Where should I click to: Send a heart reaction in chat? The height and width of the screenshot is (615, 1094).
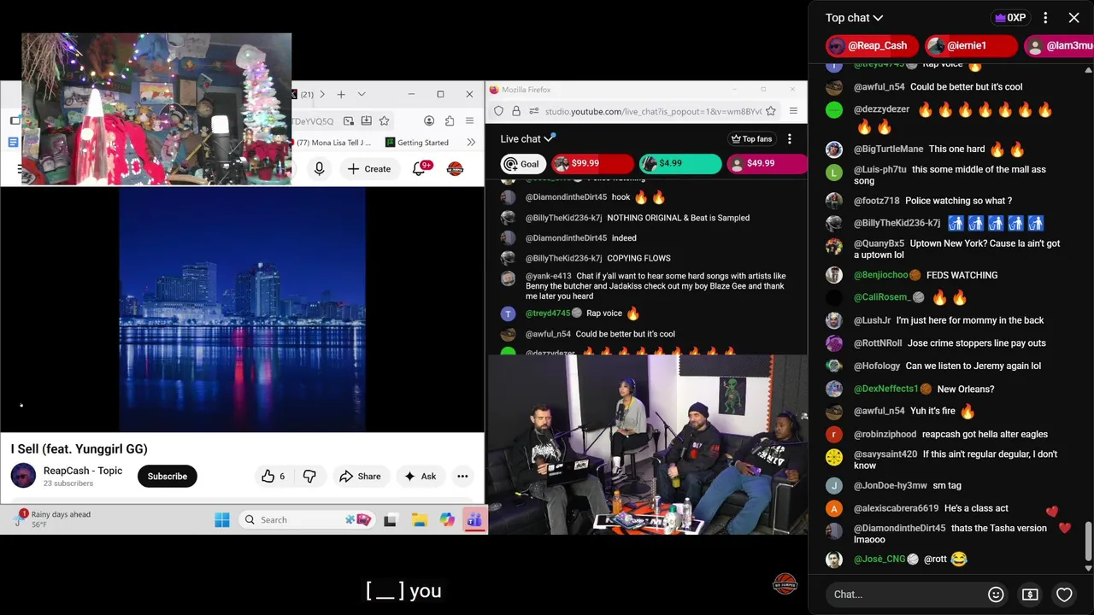[x=1064, y=594]
